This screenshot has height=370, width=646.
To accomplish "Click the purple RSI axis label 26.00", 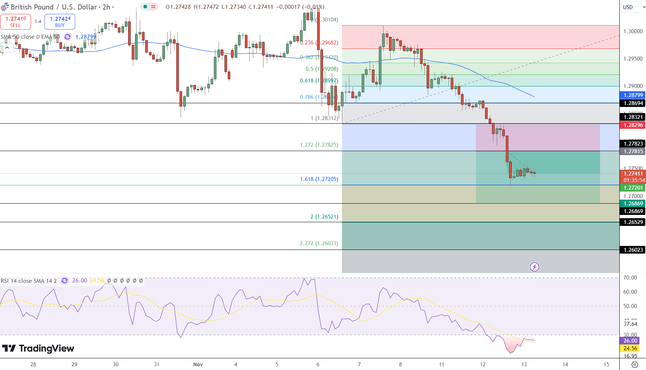I will point(630,341).
